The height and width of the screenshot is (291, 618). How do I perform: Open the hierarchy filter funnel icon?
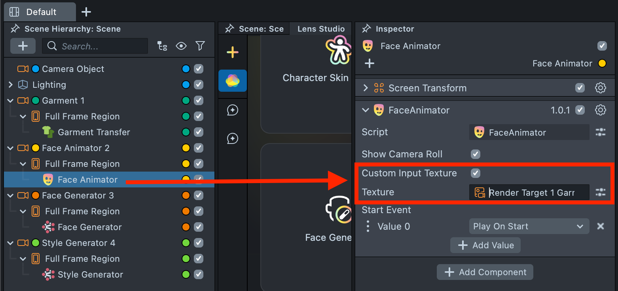pos(200,46)
